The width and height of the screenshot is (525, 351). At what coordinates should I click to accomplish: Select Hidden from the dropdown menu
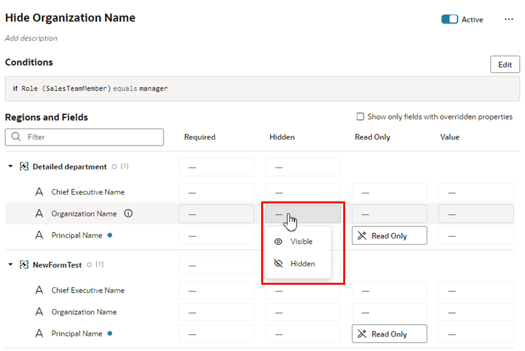pos(298,264)
